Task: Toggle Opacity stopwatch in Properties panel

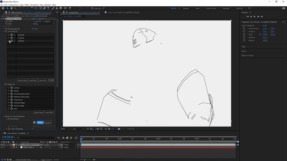Action: pos(244,40)
